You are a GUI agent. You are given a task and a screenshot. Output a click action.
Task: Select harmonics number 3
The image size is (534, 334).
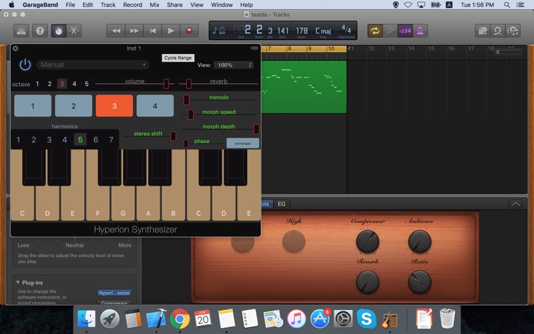(x=49, y=140)
